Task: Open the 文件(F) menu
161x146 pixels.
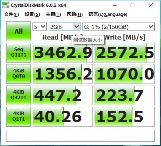Action: 11,14
